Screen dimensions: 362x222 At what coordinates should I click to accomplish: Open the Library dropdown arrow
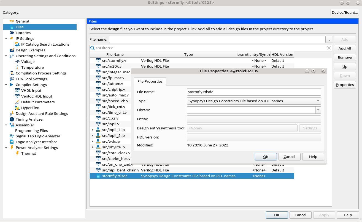pos(318,110)
